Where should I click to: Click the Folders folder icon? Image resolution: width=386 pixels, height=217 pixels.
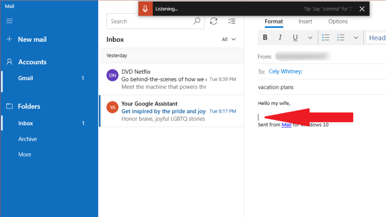[10, 106]
